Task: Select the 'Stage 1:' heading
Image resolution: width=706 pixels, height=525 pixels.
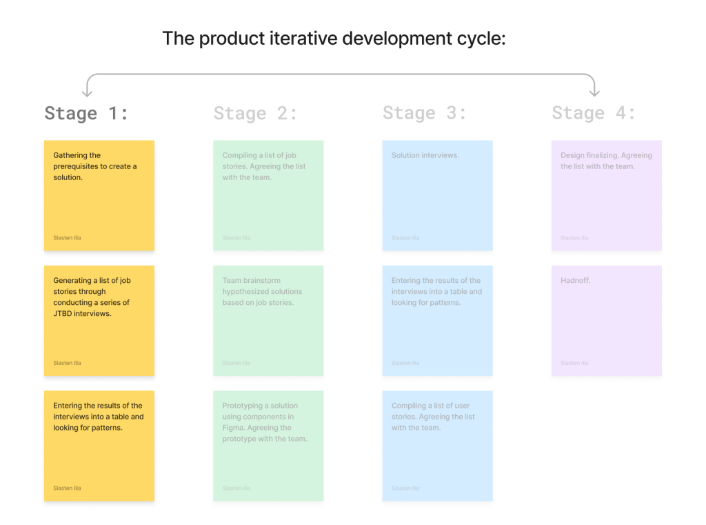Action: 86,113
